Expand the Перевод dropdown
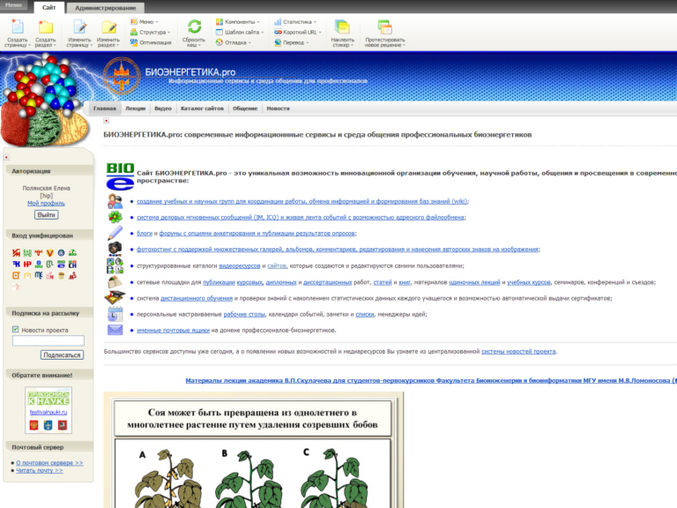 [292, 42]
